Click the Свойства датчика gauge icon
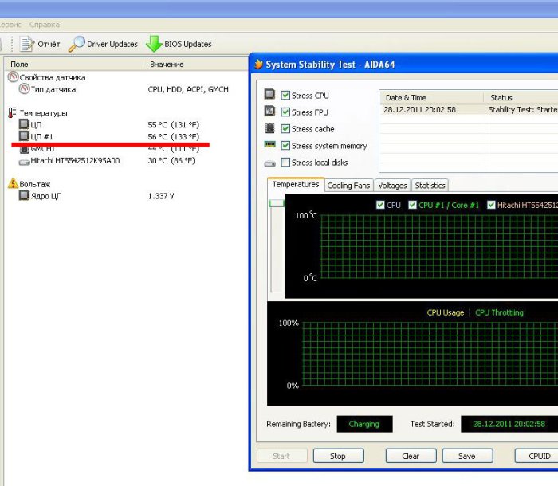The height and width of the screenshot is (486, 558). click(14, 76)
